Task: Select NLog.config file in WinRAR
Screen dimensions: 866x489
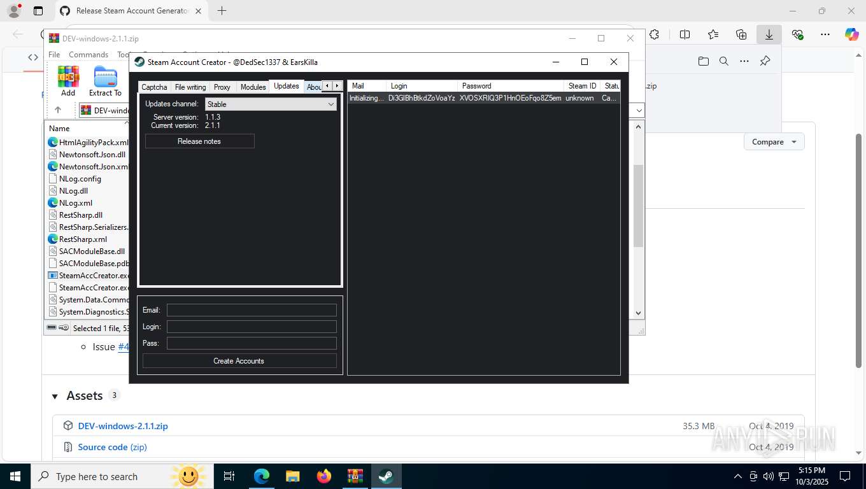Action: [x=75, y=179]
